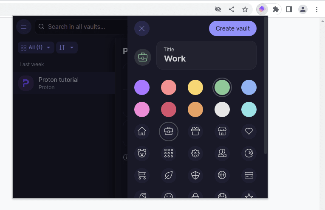Open the browser extensions puzzle icon
The width and height of the screenshot is (325, 210).
coord(275,9)
